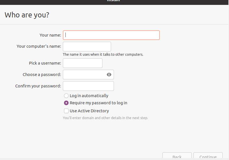Click the "Your computer's name:" label
Viewport: 229px width, 160px height.
[x=39, y=46]
